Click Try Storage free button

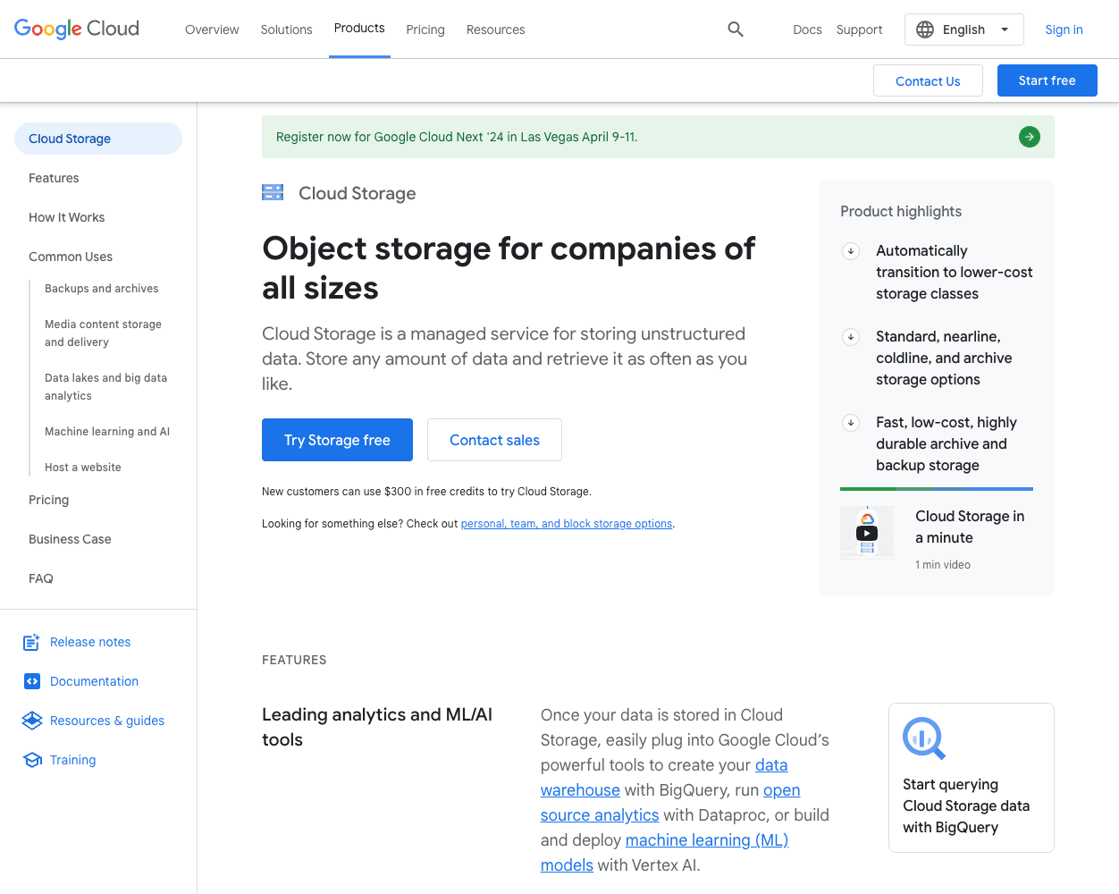[337, 440]
